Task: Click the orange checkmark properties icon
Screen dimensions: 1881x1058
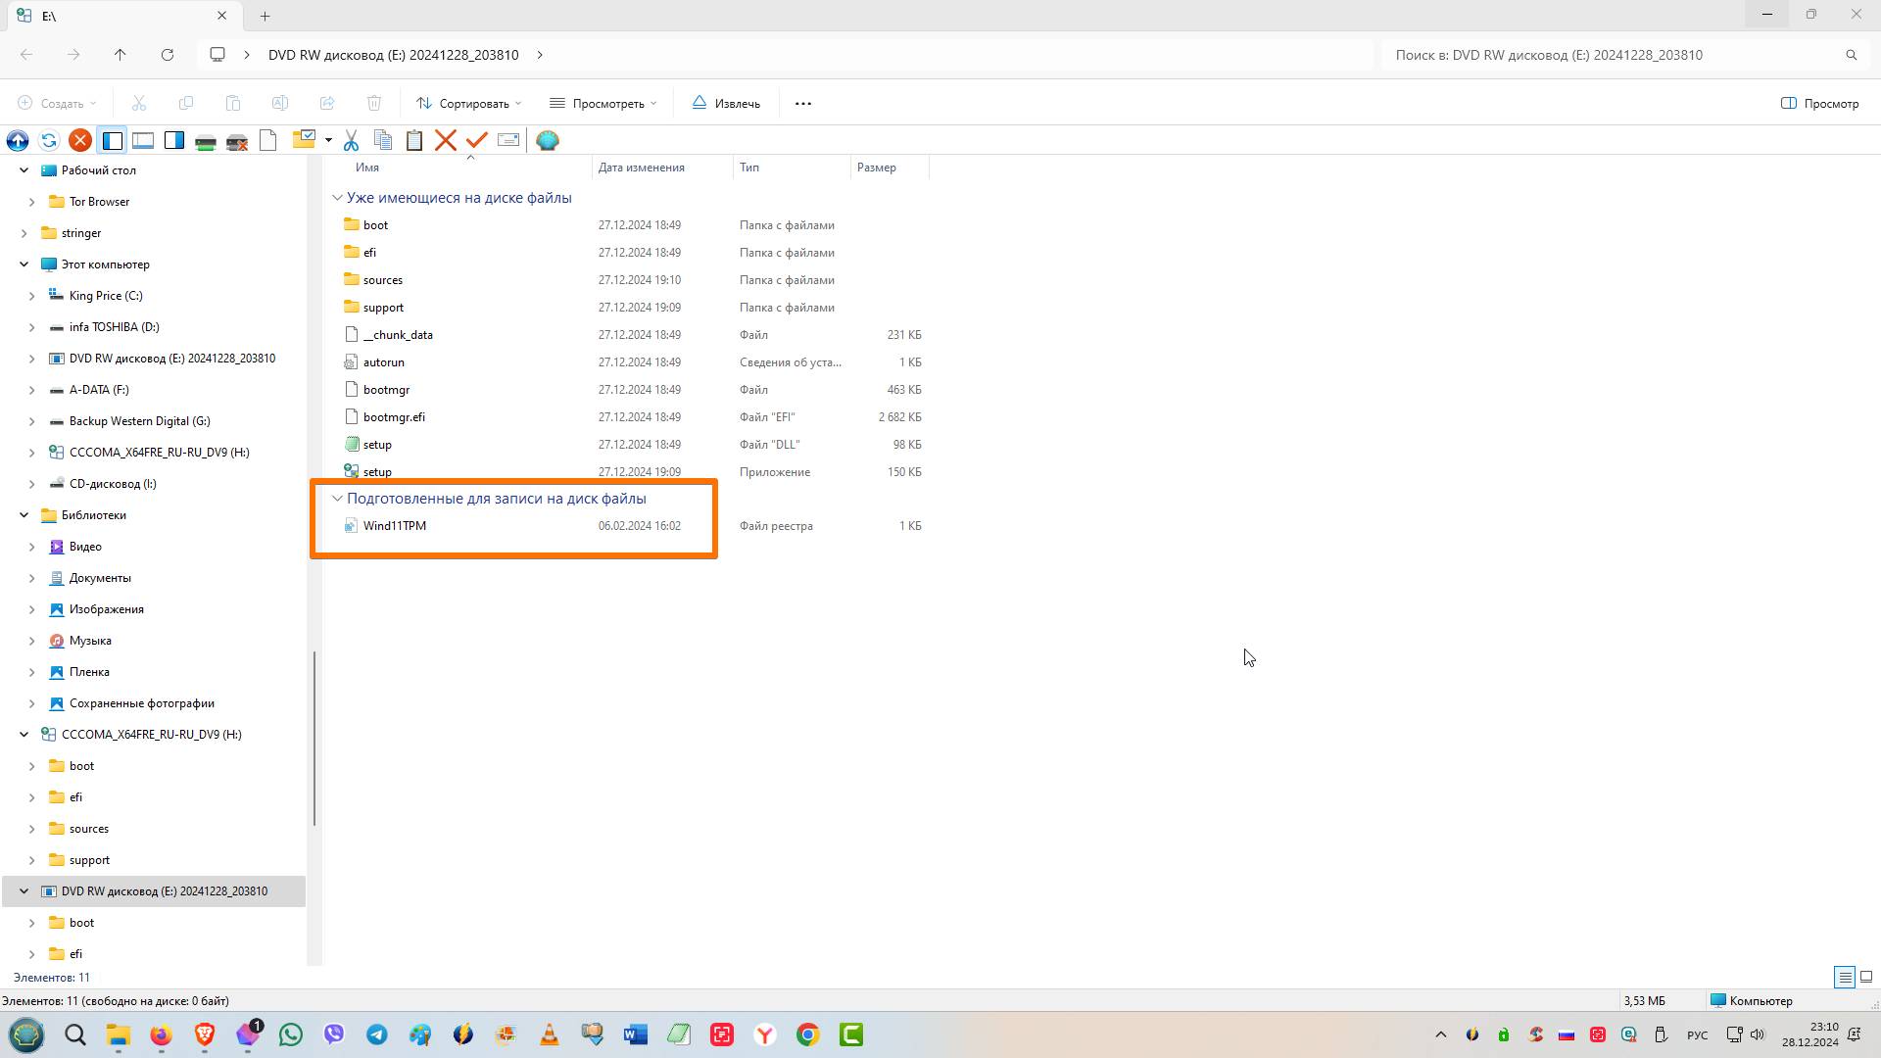Action: pos(477,141)
